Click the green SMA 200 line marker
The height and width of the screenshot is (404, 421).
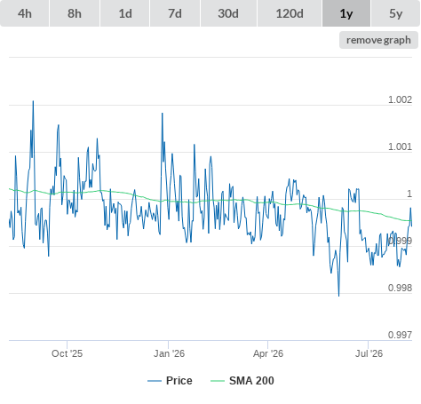(218, 381)
